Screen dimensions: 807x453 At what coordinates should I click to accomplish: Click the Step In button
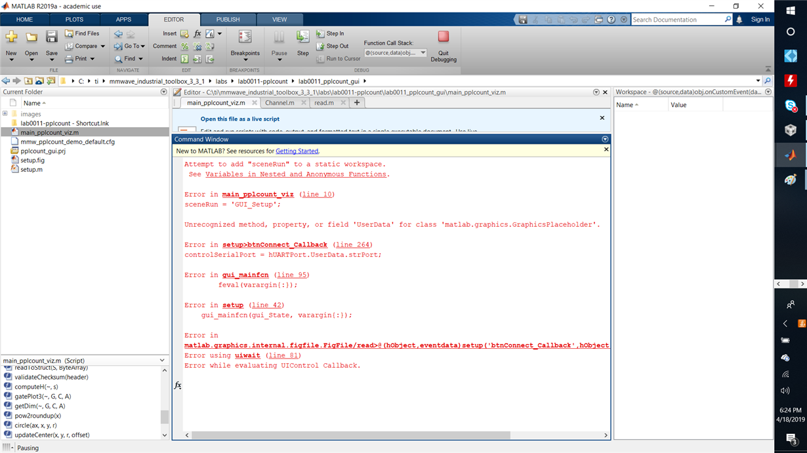pyautogui.click(x=329, y=33)
